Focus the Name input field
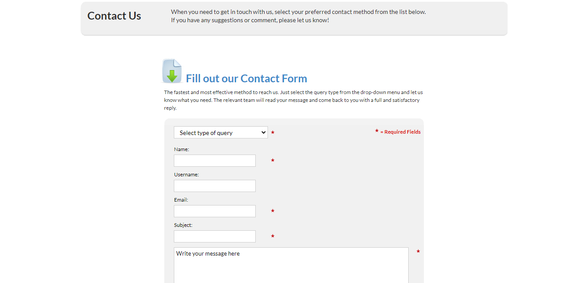The image size is (586, 283). 214,161
